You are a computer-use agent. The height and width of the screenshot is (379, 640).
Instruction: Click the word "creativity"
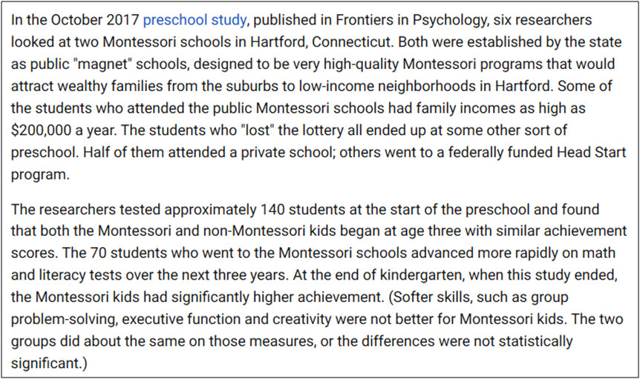tap(301, 319)
